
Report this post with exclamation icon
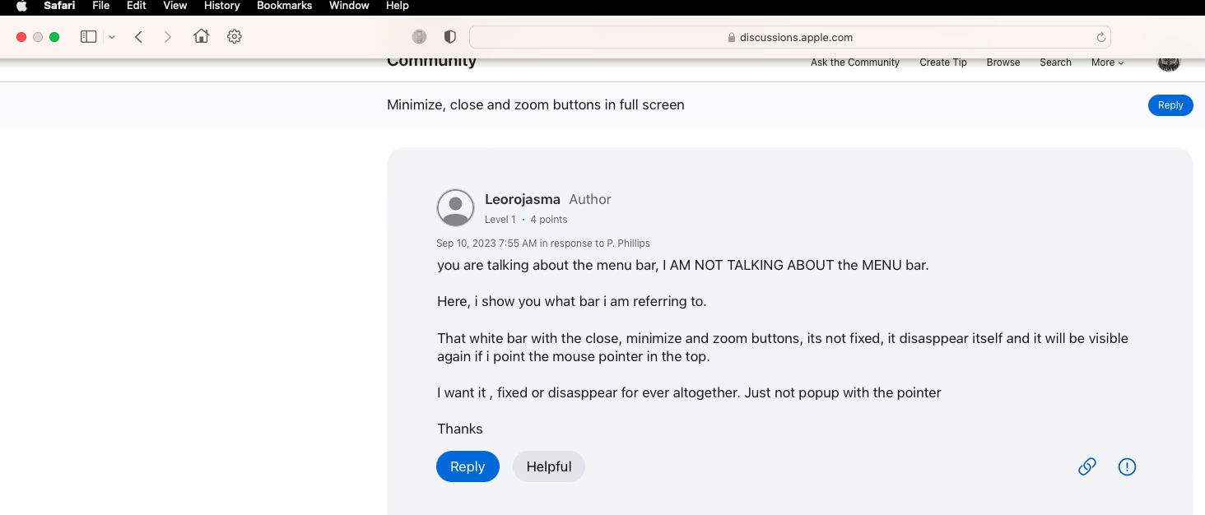point(1127,466)
